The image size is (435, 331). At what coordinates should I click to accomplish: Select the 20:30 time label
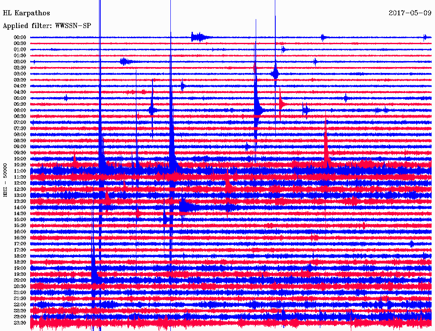(20, 286)
